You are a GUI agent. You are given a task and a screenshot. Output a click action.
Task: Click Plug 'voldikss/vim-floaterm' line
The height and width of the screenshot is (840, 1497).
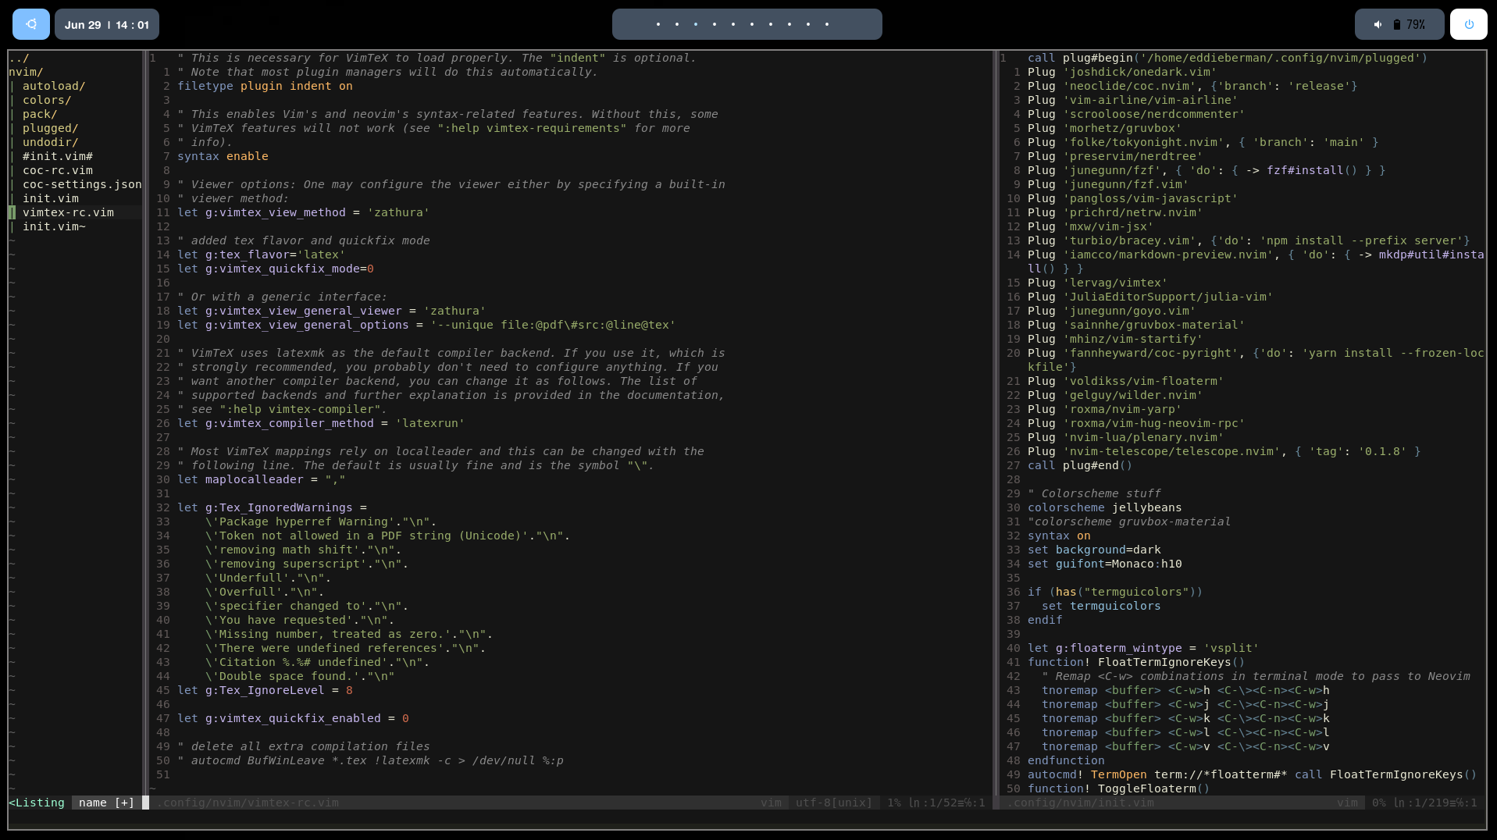click(1126, 381)
